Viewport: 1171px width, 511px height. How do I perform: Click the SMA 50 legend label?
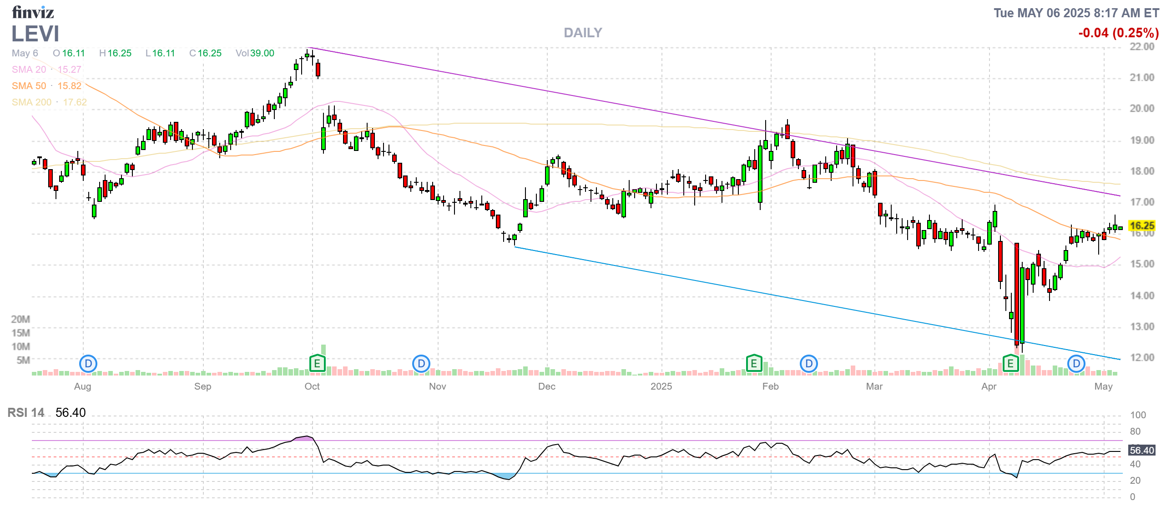pyautogui.click(x=29, y=86)
